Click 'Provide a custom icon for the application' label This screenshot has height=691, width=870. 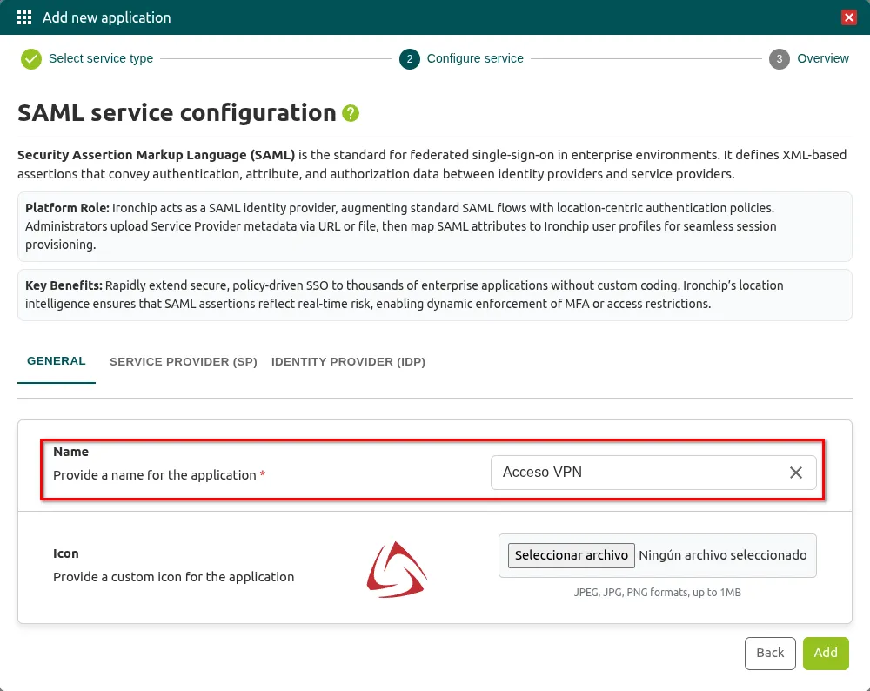click(174, 577)
